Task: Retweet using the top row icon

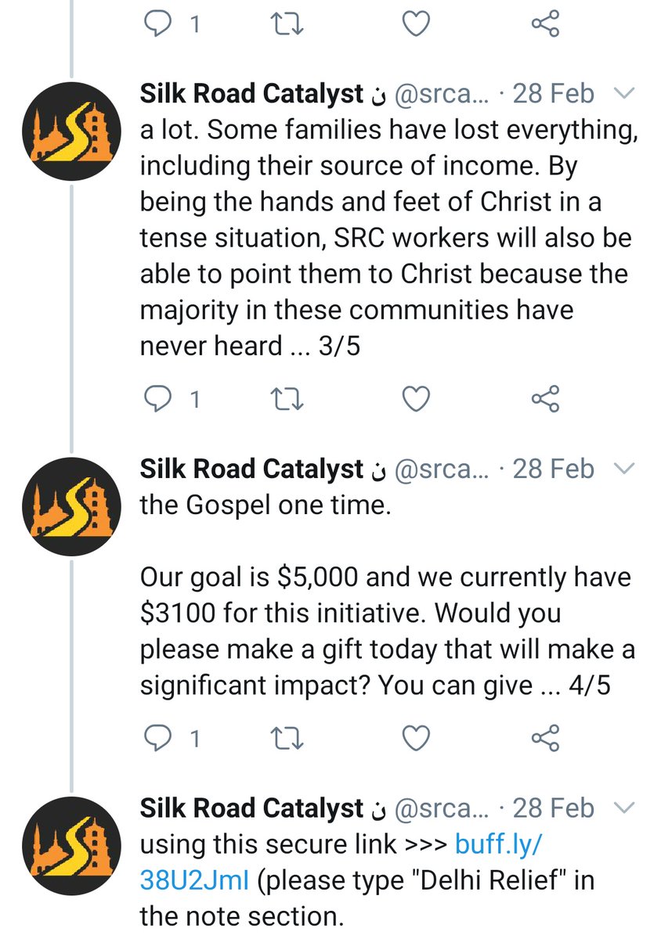Action: tap(287, 24)
